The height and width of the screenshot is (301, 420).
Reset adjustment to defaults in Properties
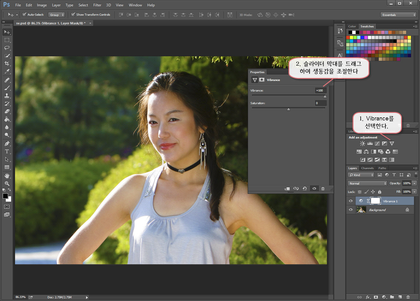[x=305, y=188]
